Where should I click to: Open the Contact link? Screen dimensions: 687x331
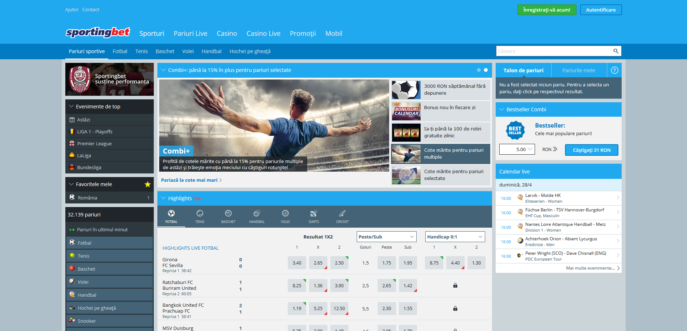[91, 9]
